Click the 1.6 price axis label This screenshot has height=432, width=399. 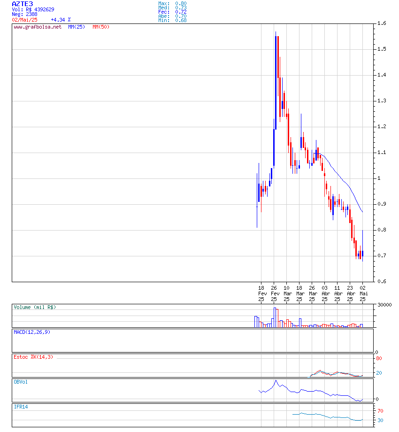[x=382, y=23]
